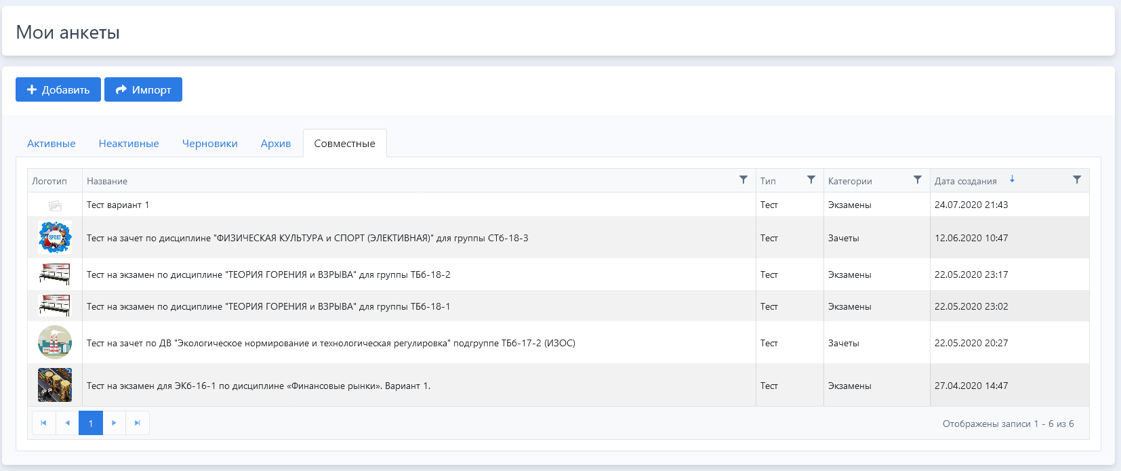Switch to the Активные tab

click(x=52, y=144)
